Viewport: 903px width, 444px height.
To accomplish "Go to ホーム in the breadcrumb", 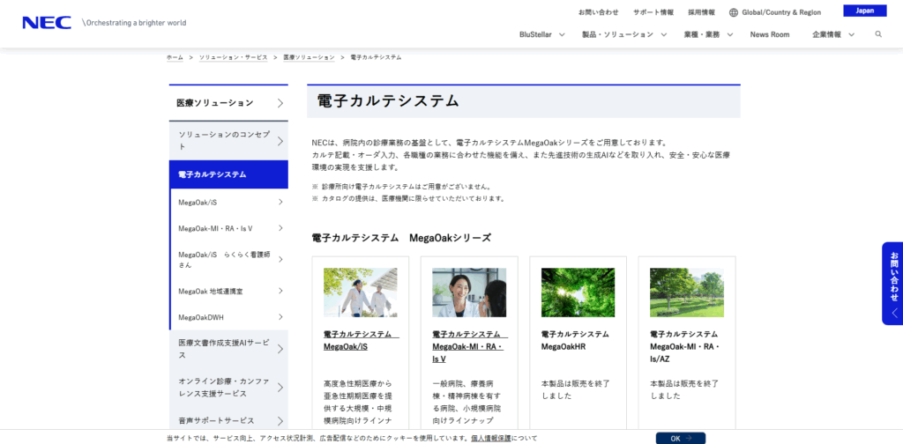I will click(x=175, y=57).
